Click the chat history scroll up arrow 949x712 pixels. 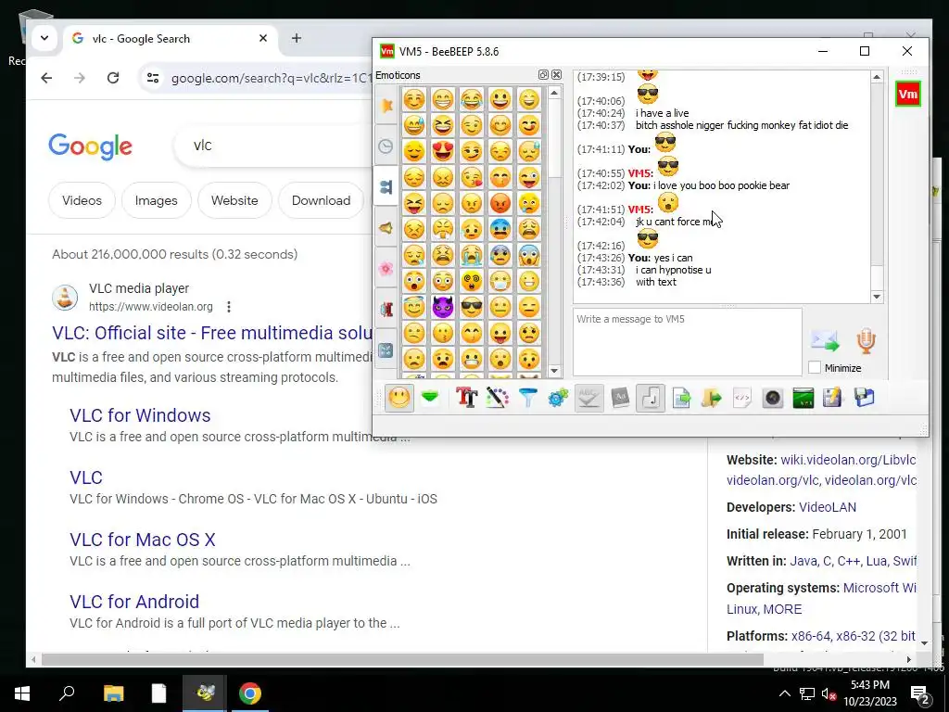877,77
